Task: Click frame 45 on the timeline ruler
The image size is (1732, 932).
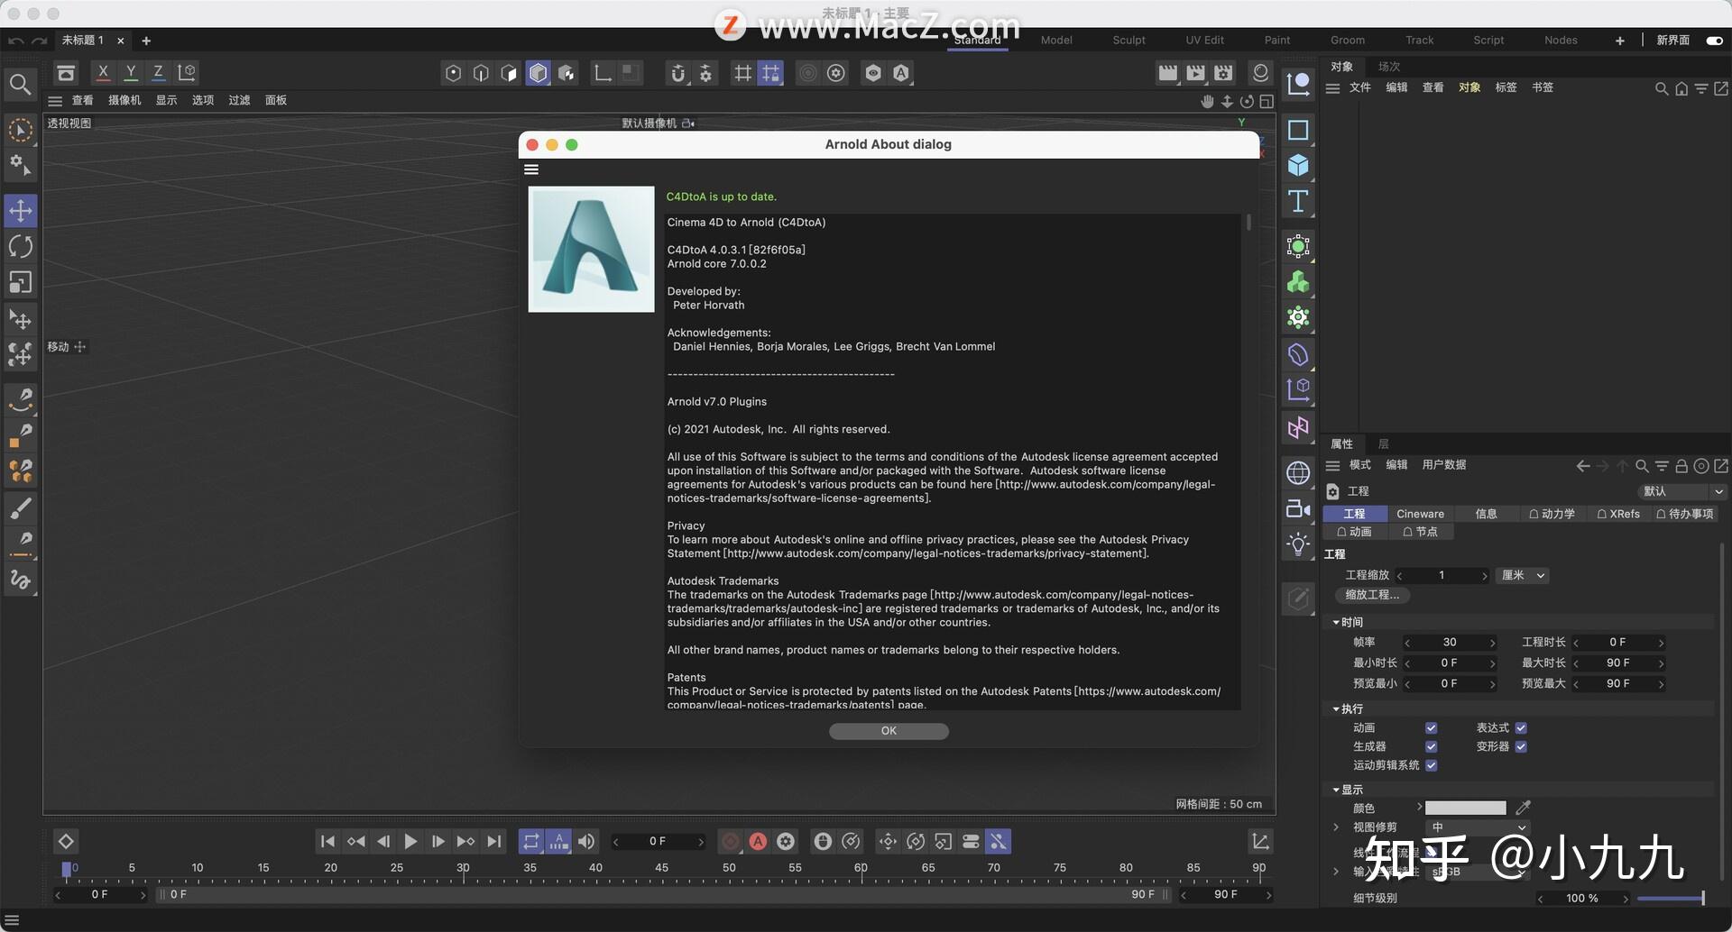Action: (x=661, y=870)
